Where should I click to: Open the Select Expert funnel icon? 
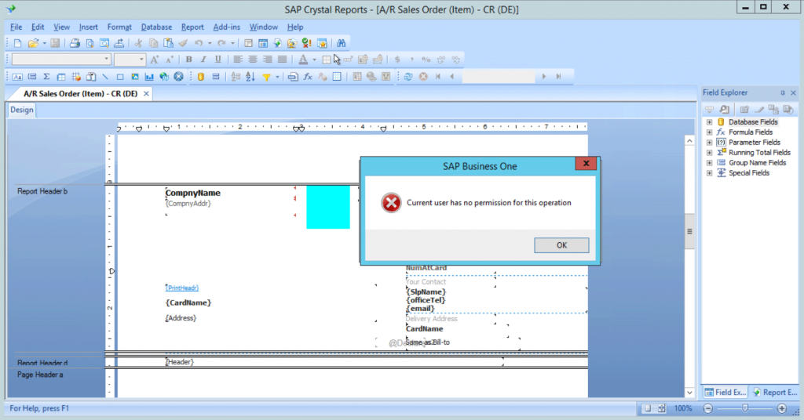click(x=267, y=77)
